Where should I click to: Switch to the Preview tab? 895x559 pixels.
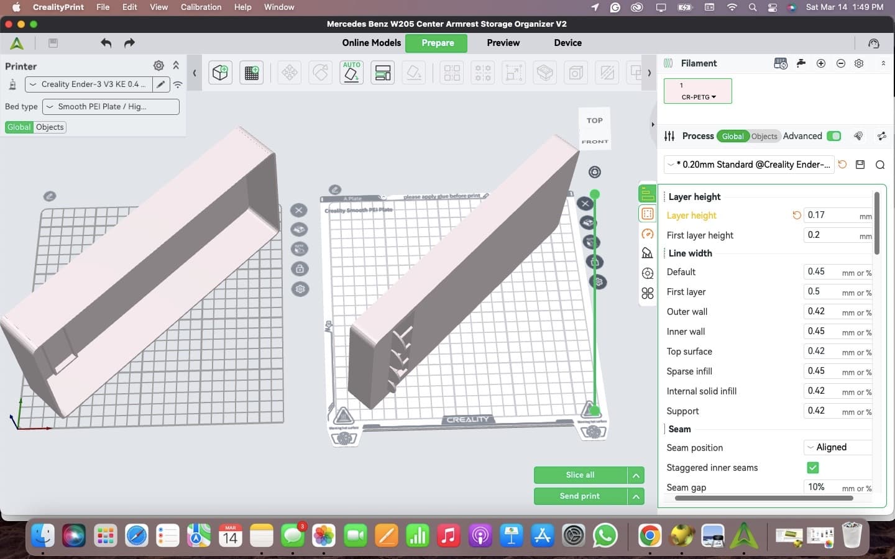[x=503, y=43]
